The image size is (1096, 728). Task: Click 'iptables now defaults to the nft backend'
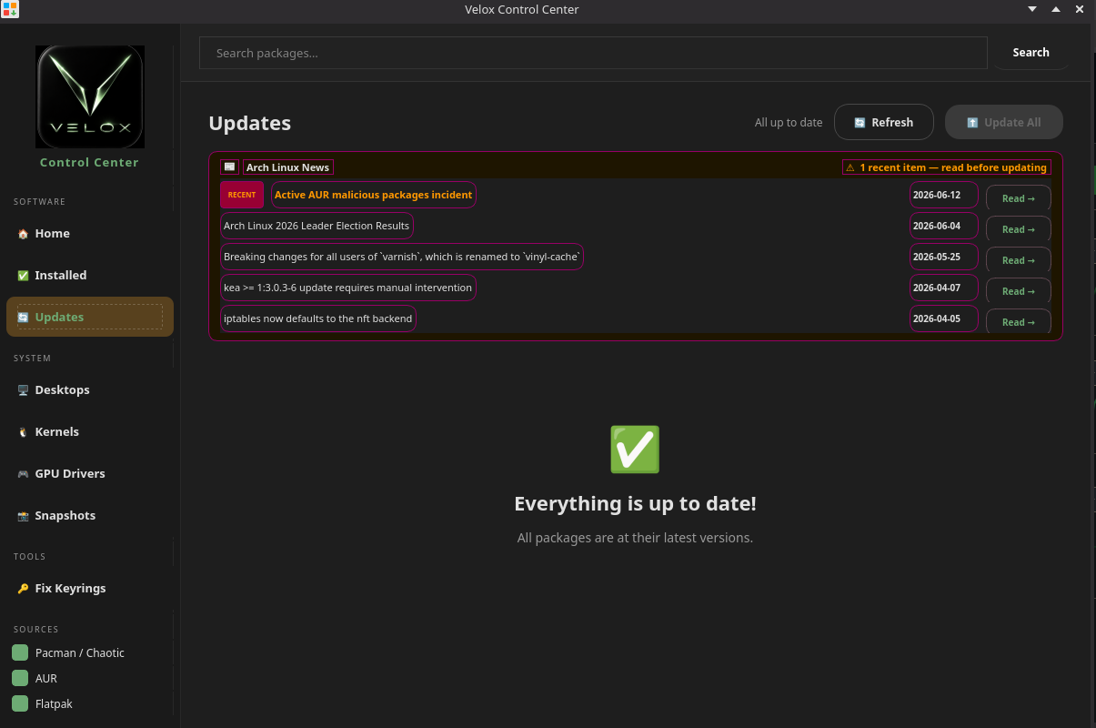click(318, 318)
